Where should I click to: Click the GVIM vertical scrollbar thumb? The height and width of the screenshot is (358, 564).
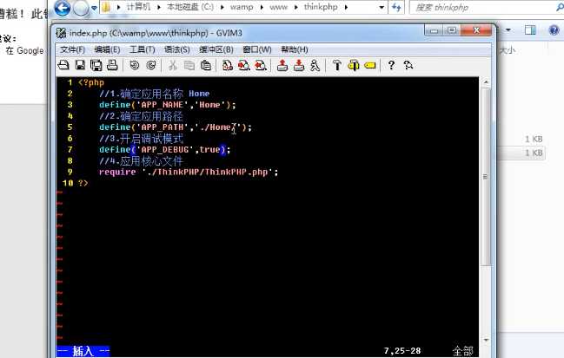pyautogui.click(x=486, y=177)
